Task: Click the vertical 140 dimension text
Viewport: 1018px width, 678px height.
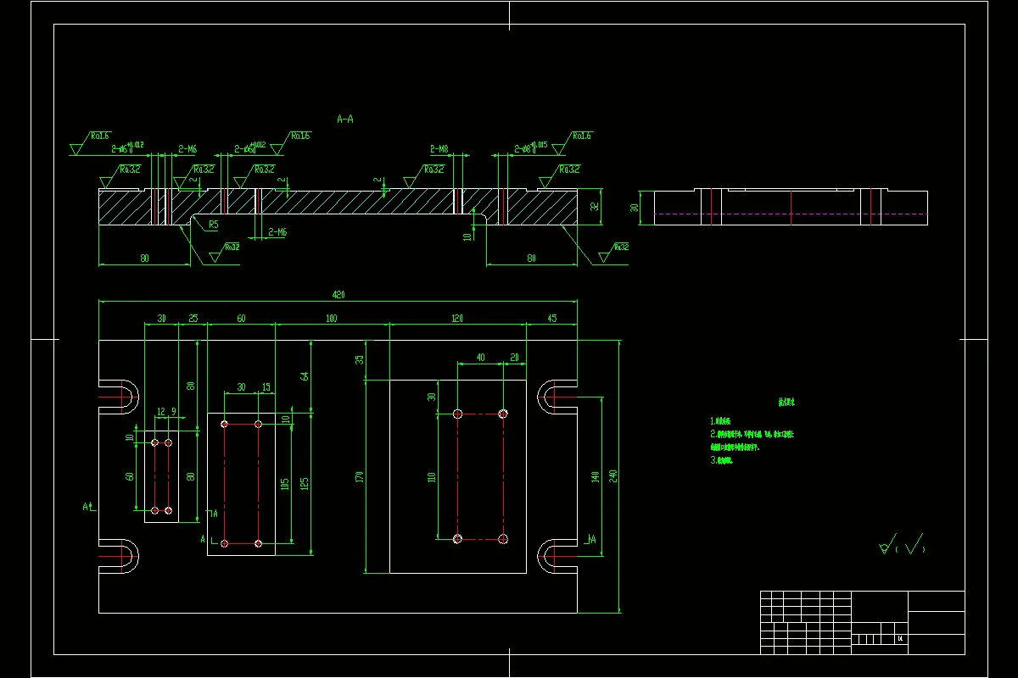Action: pos(596,476)
